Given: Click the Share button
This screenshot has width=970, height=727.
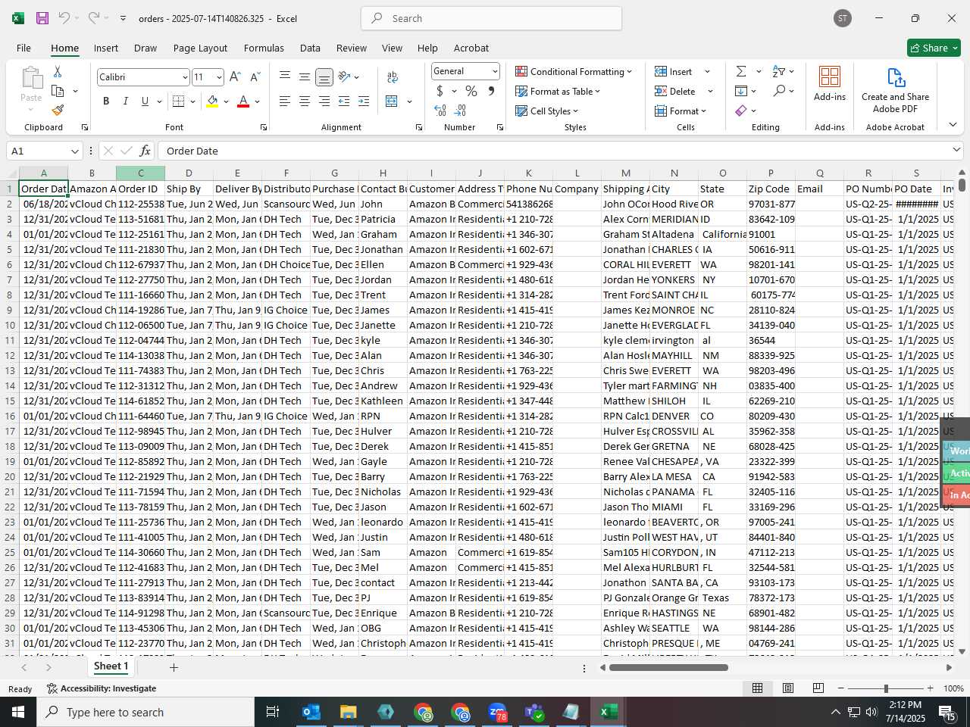Looking at the screenshot, I should [934, 48].
